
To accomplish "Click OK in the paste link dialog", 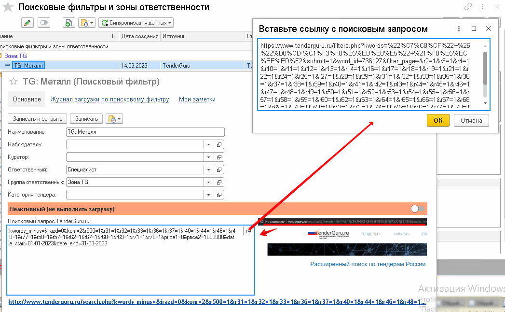I will (x=438, y=120).
